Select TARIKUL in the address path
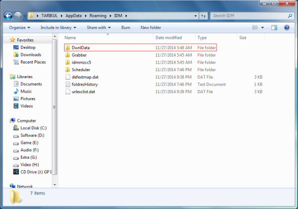This screenshot has height=209, width=298. coord(49,15)
